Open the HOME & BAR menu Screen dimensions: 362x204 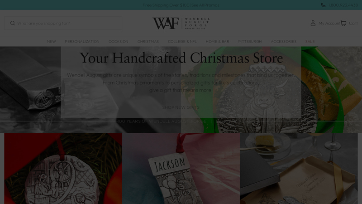[x=218, y=41]
